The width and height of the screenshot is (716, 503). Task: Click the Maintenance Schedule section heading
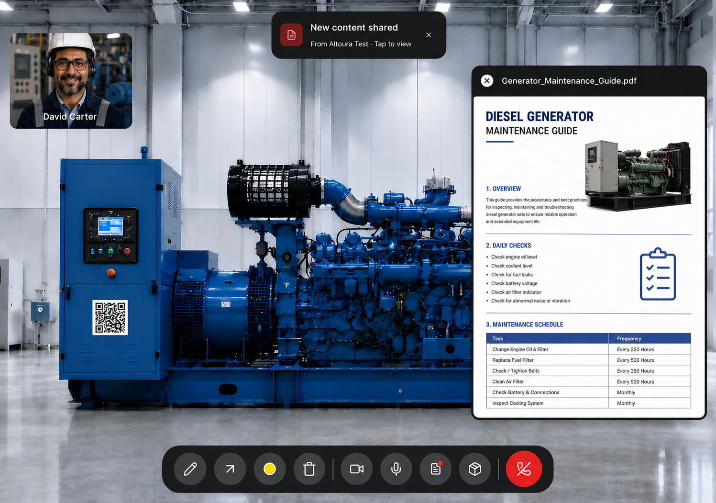[x=524, y=324]
